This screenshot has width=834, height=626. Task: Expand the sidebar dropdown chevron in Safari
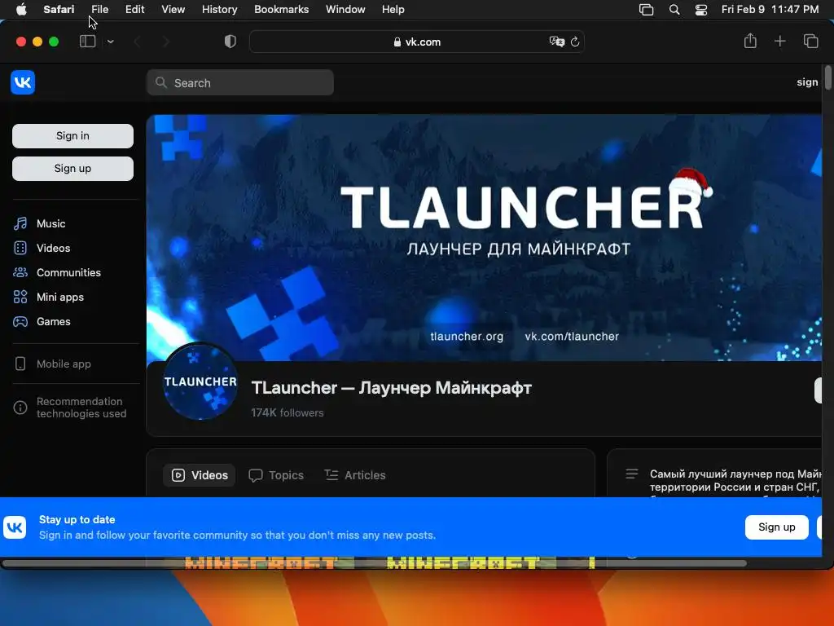click(x=110, y=42)
